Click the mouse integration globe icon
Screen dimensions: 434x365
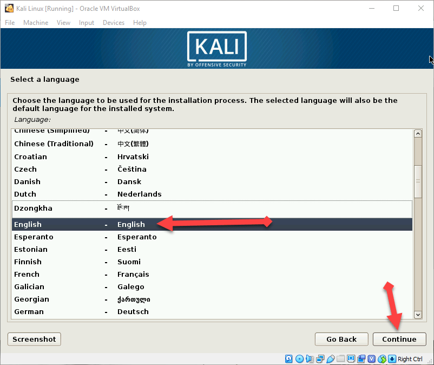click(382, 359)
